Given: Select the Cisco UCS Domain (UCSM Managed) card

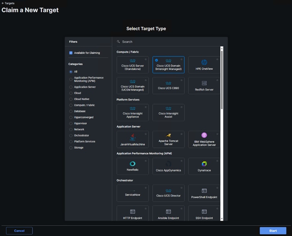Looking at the screenshot, I should 133,86.
